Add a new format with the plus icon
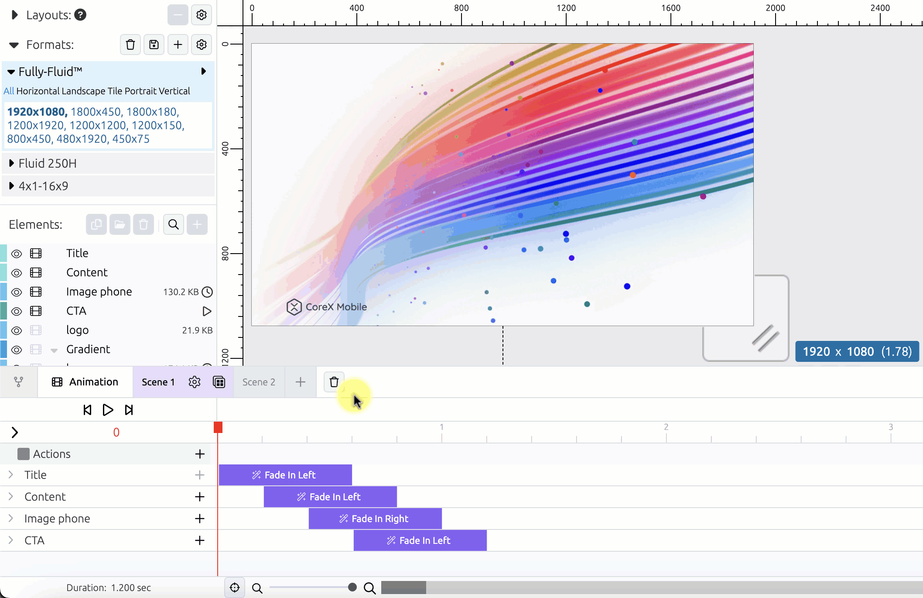Viewport: 923px width, 598px height. (178, 45)
